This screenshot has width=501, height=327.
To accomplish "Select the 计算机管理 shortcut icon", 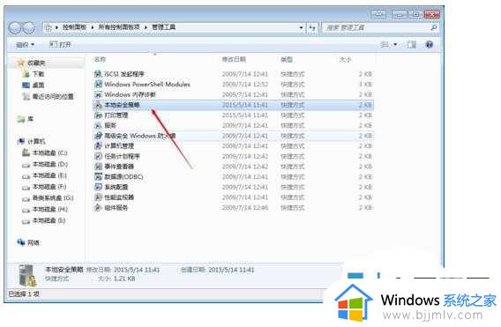I will (x=98, y=146).
